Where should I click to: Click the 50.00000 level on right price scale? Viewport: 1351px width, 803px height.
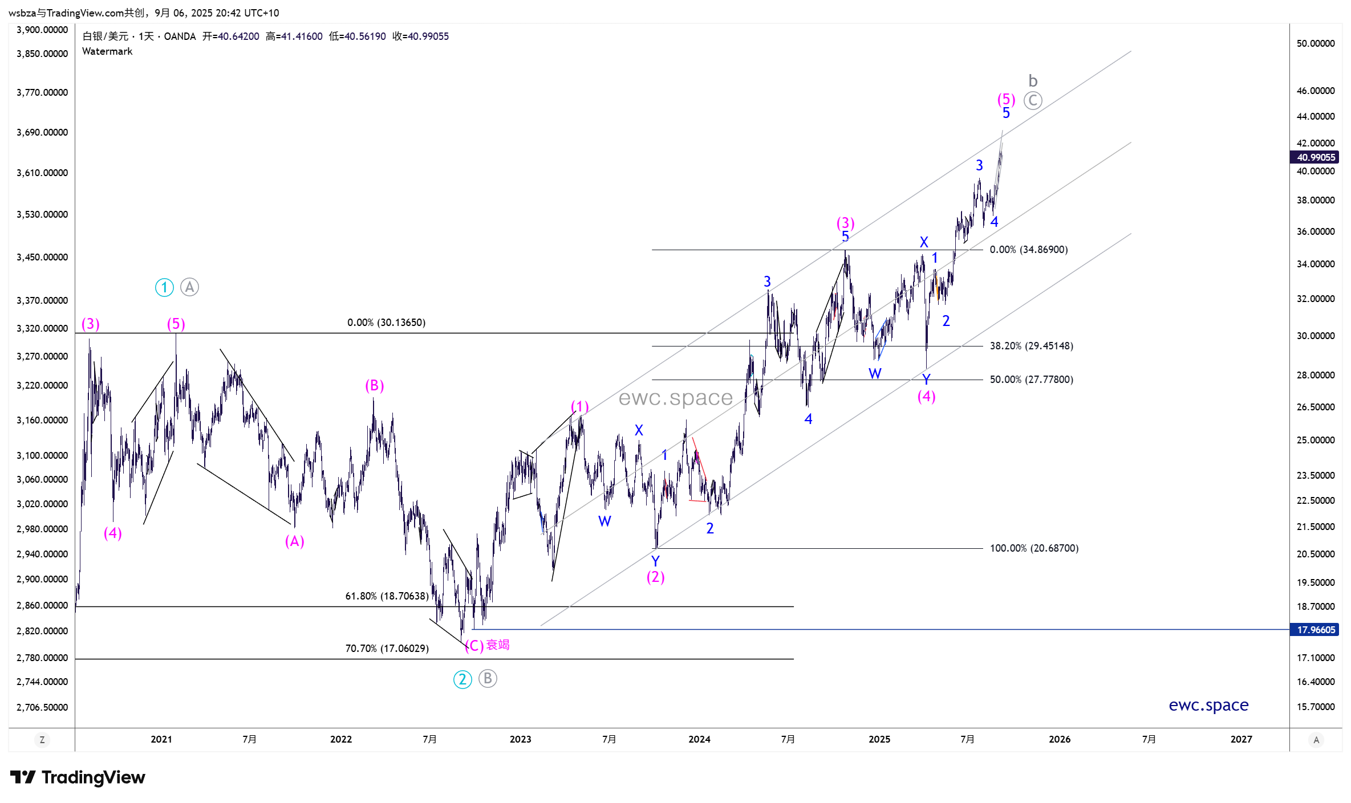click(1315, 43)
